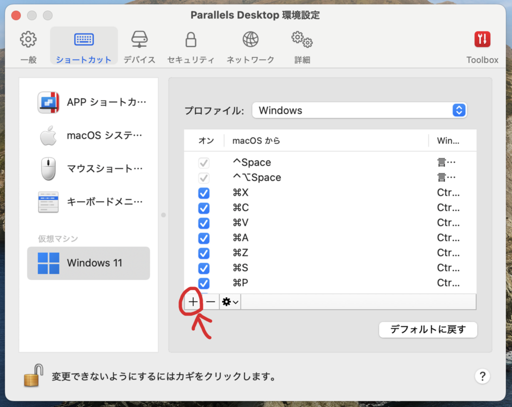Screen dimensions: 512x407
Task: Open the 一般 general settings gear icon
Action: click(x=28, y=39)
